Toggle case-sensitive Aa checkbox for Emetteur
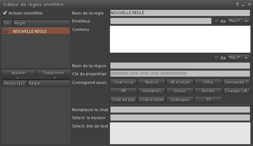 217,21
